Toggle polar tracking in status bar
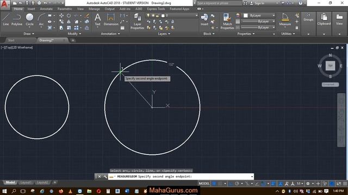Viewport: 348px width, 195px height. click(237, 184)
